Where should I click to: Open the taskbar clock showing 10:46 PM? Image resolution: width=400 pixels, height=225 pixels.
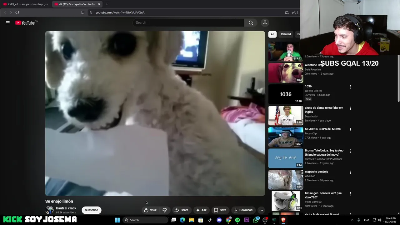click(391, 220)
